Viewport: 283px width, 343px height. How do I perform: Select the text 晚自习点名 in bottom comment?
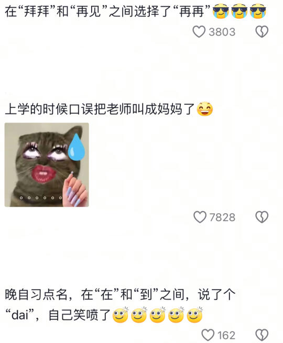point(36,294)
